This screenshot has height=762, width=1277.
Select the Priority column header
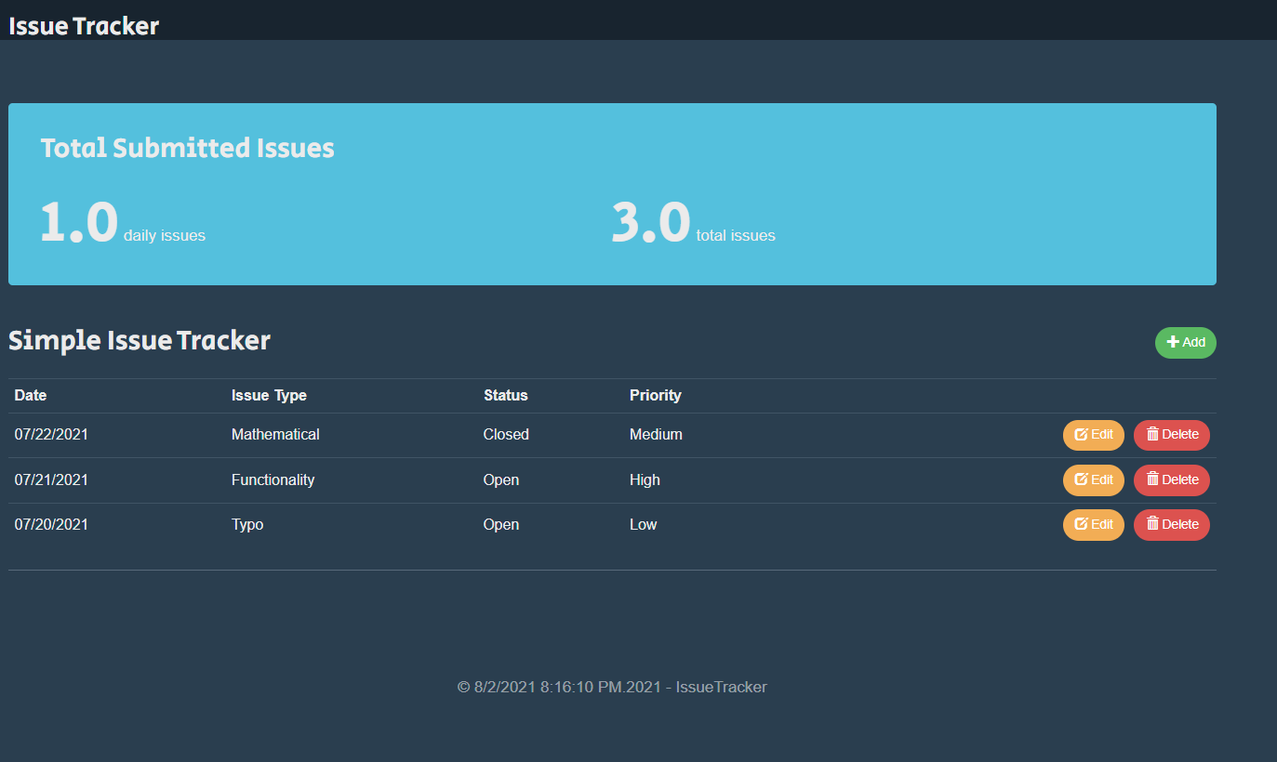[x=655, y=395]
